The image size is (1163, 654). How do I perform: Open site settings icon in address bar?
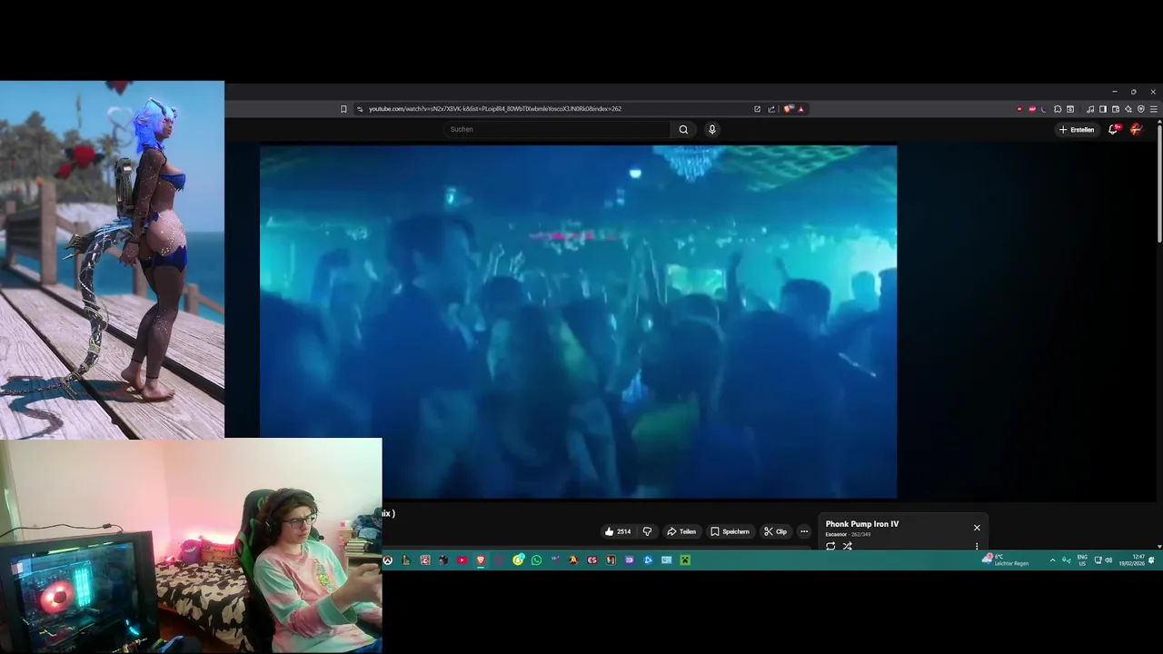tap(360, 109)
